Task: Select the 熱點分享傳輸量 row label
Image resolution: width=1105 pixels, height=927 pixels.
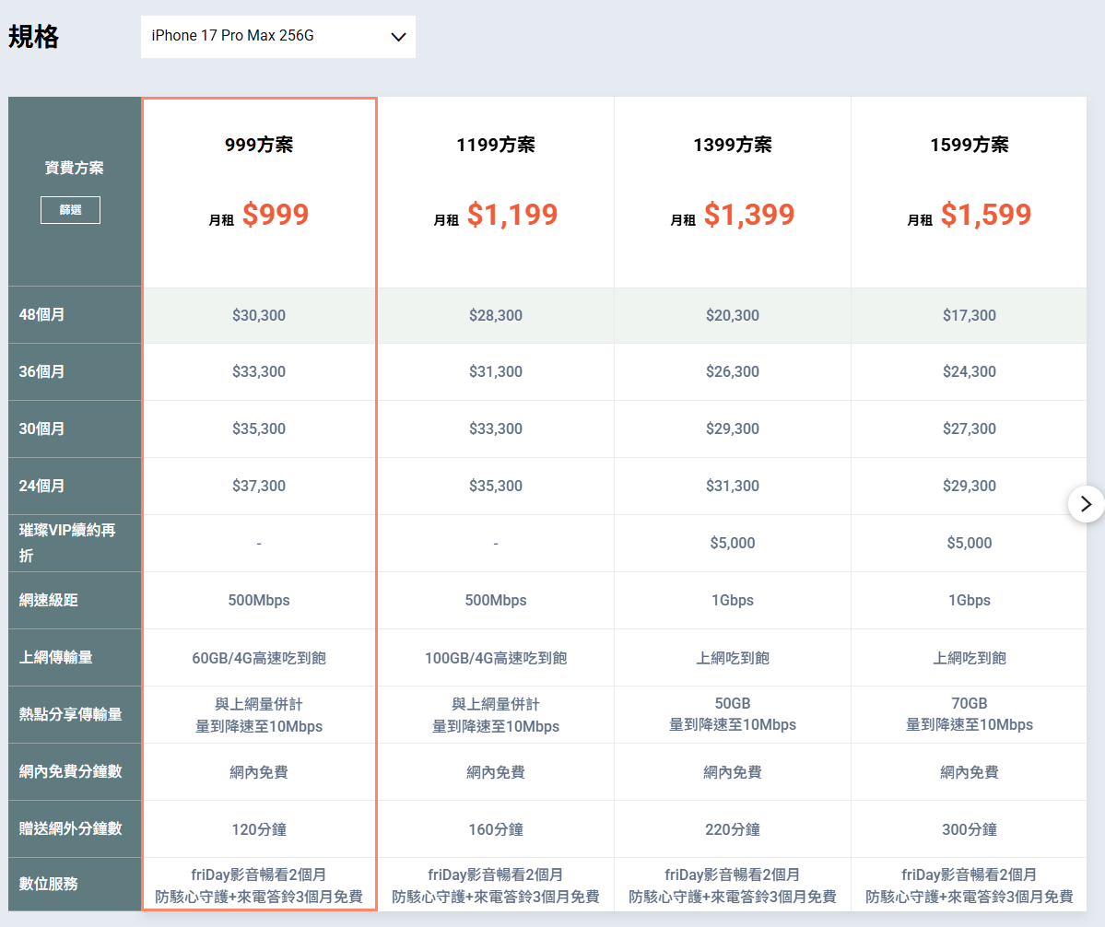Action: (70, 714)
